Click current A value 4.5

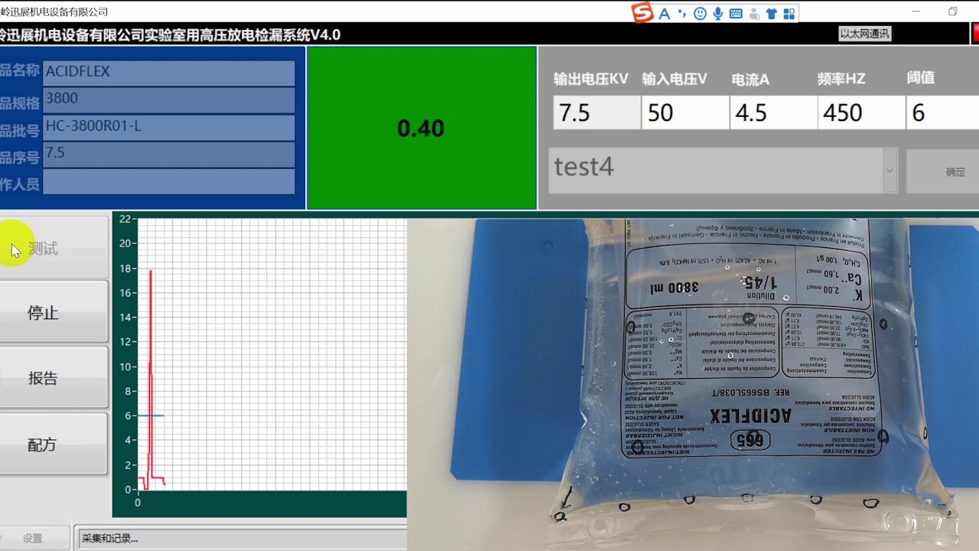[773, 113]
